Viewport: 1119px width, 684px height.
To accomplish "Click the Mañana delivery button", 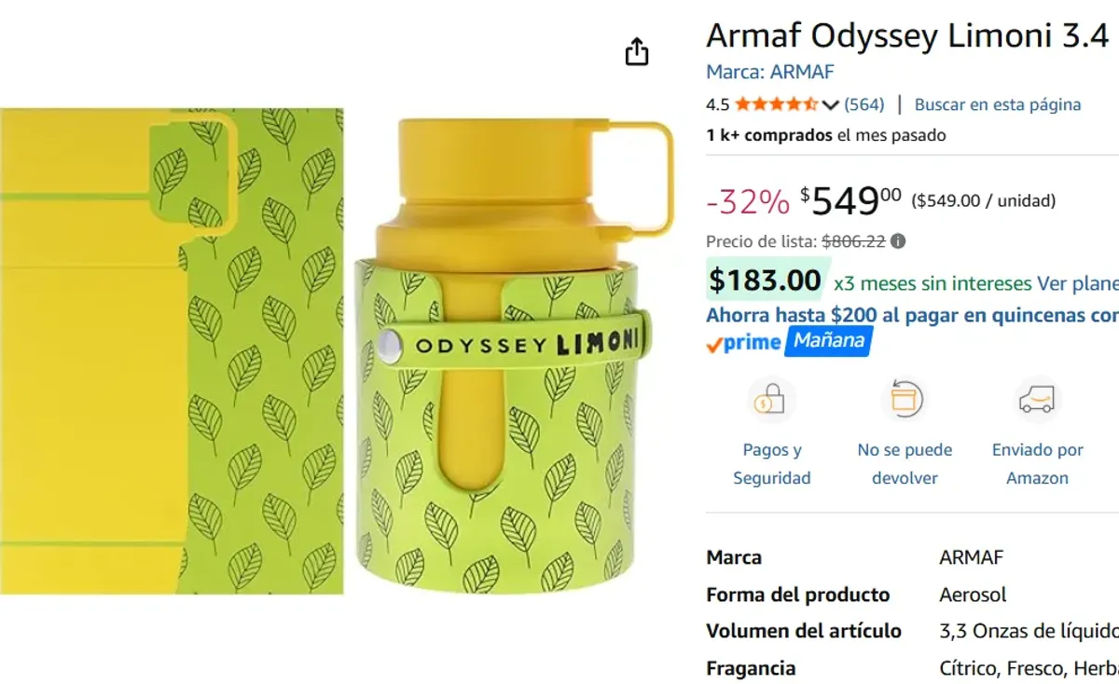I will click(828, 342).
